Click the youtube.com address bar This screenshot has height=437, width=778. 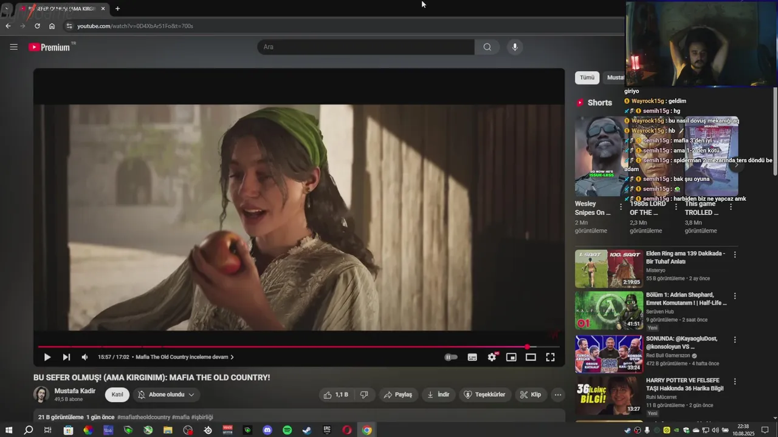click(x=340, y=26)
